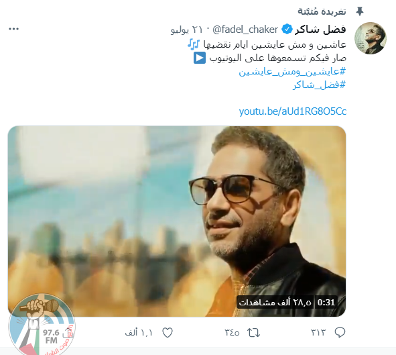Click the retweet arrows icon

pyautogui.click(x=253, y=332)
